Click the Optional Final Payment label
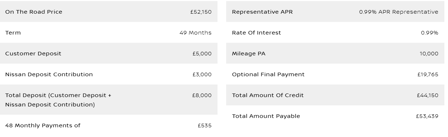This screenshot has height=137, width=448. 268,74
